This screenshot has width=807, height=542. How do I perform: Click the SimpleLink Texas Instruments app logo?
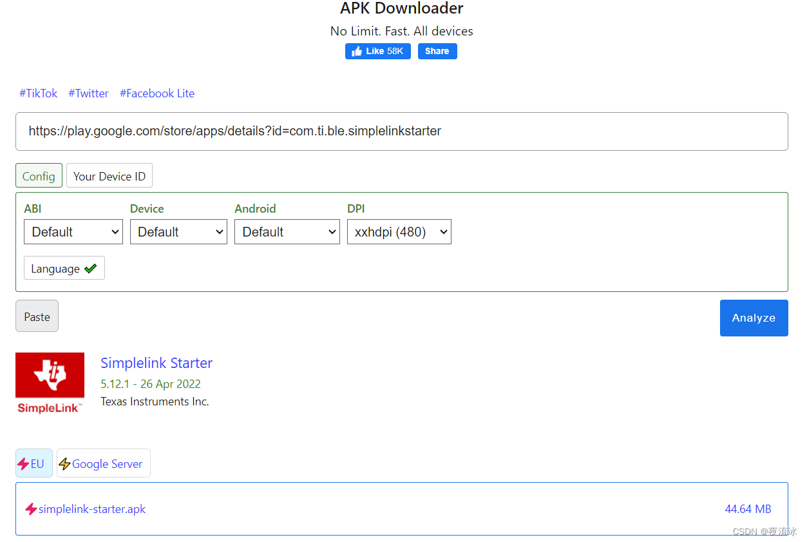coord(50,383)
